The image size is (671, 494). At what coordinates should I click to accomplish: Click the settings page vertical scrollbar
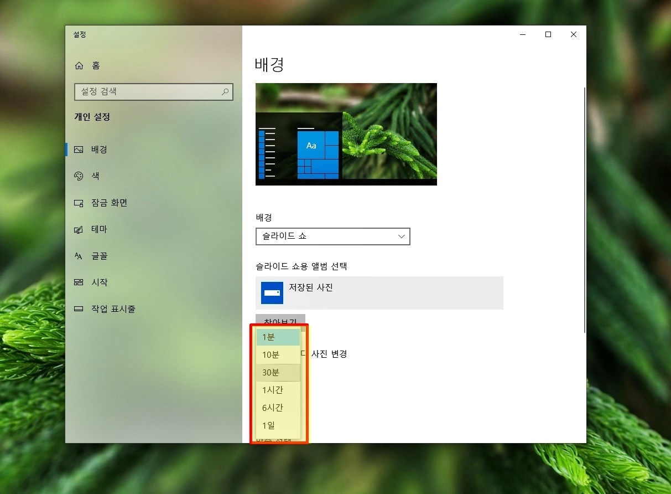(584, 209)
